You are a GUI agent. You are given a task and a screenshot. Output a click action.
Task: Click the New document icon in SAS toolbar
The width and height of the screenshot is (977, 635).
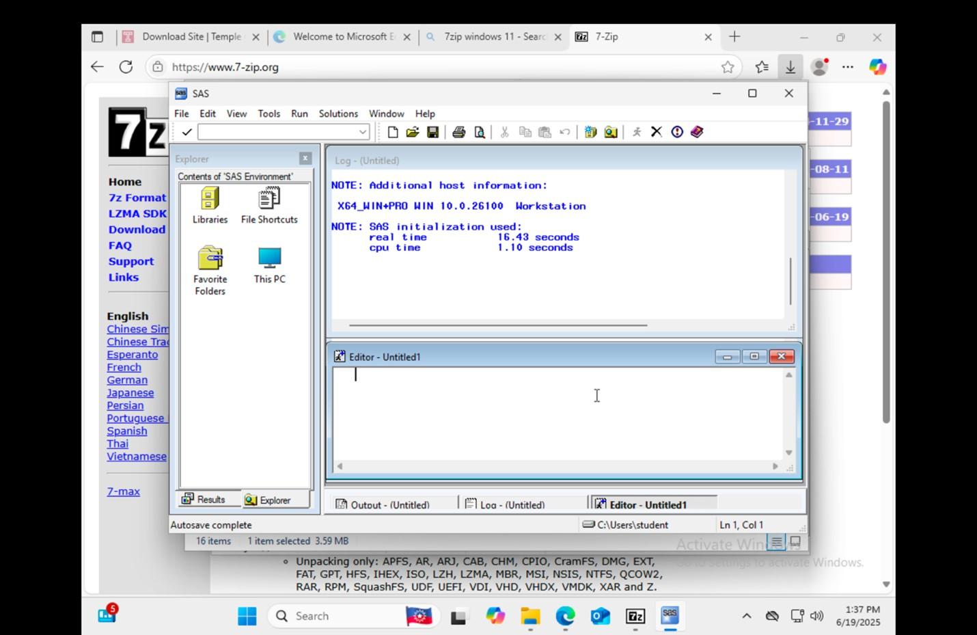pos(393,132)
